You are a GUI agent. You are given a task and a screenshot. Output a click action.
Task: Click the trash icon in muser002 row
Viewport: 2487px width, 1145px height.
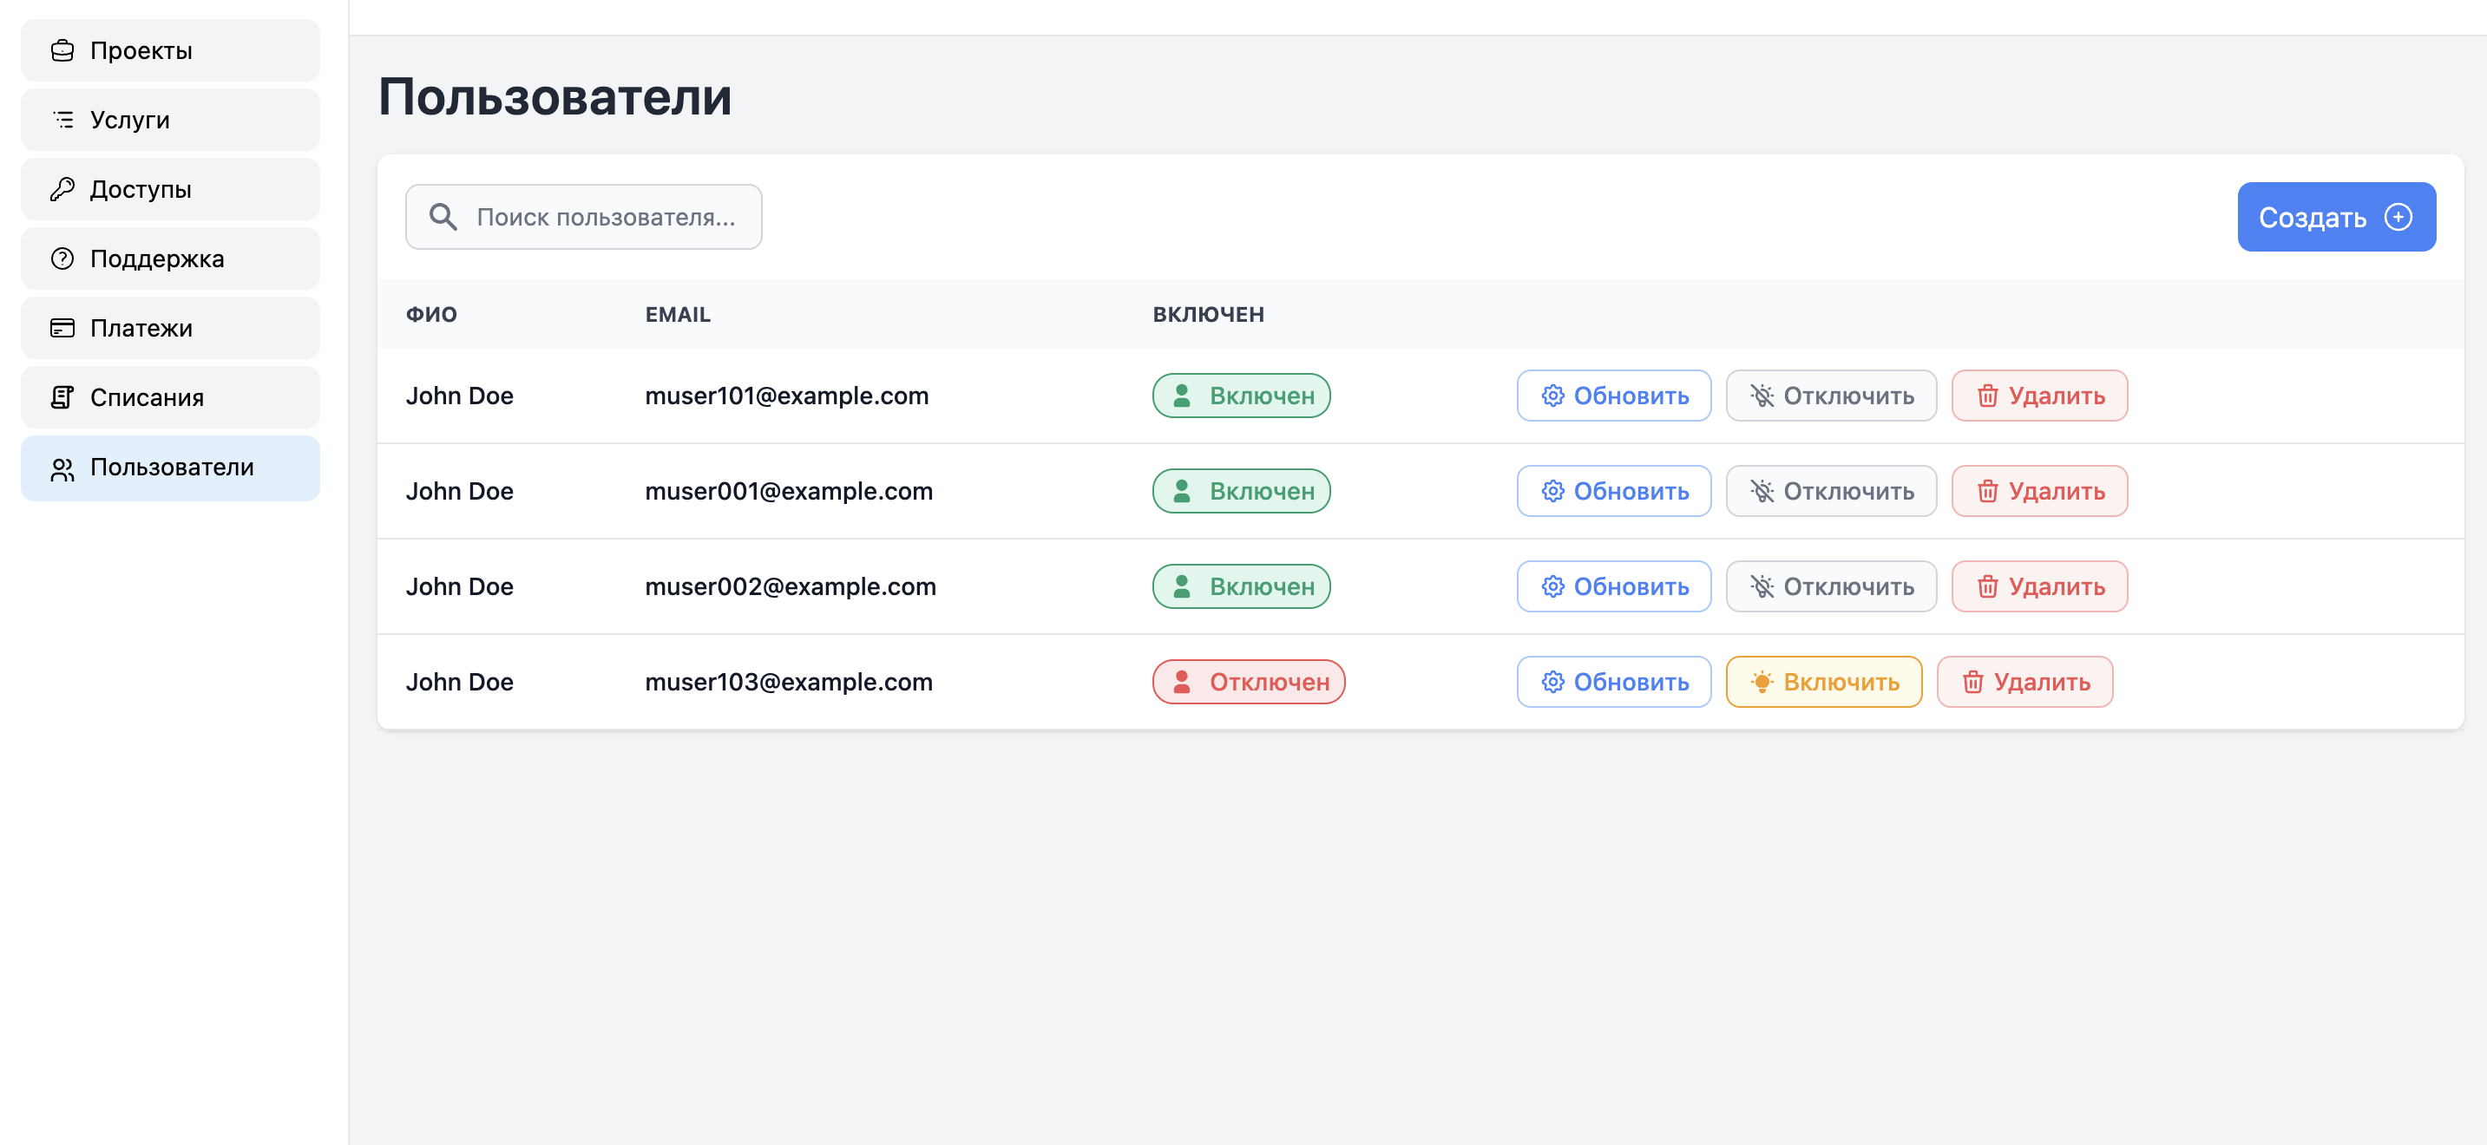(1987, 587)
